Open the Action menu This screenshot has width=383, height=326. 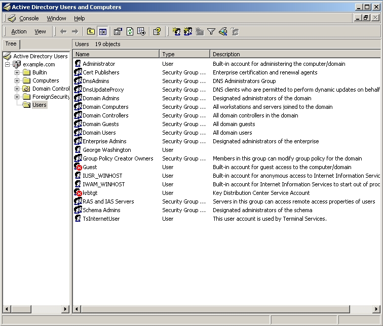[x=19, y=31]
